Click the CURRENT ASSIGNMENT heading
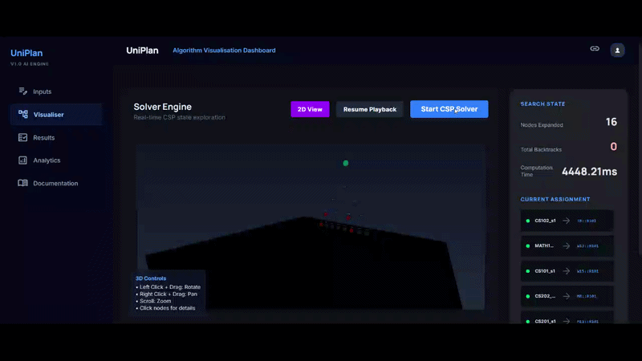 pyautogui.click(x=555, y=199)
